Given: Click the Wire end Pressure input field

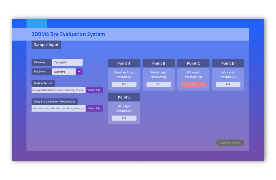Looking at the screenshot, I should [228, 84].
